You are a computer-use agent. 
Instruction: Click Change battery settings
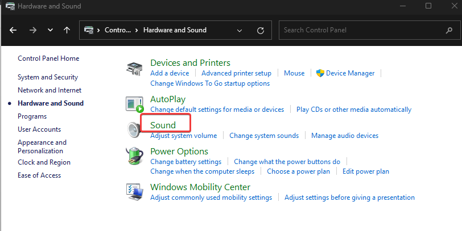pos(185,162)
